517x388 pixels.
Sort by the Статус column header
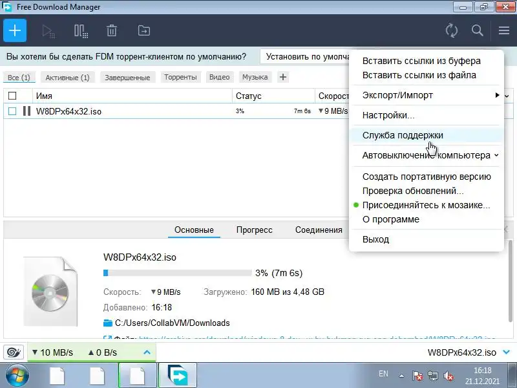click(x=273, y=96)
